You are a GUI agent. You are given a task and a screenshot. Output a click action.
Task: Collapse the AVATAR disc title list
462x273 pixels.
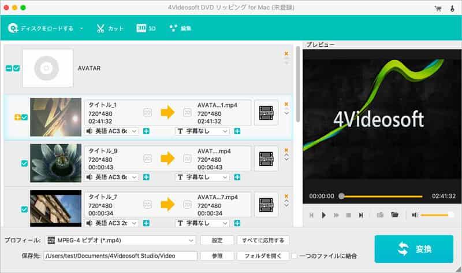(x=9, y=68)
